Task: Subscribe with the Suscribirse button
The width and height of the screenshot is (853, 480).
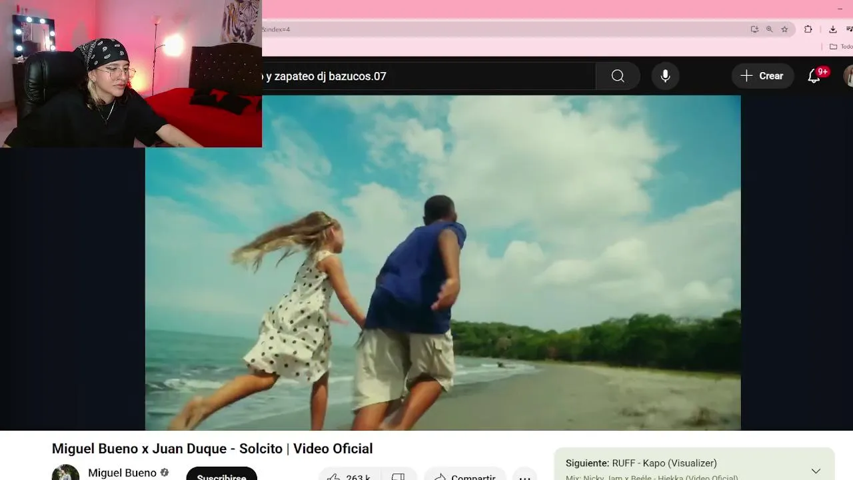Action: [x=221, y=475]
